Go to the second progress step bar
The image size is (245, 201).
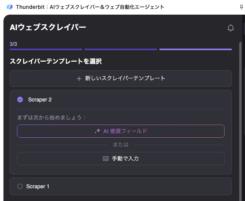click(x=121, y=49)
